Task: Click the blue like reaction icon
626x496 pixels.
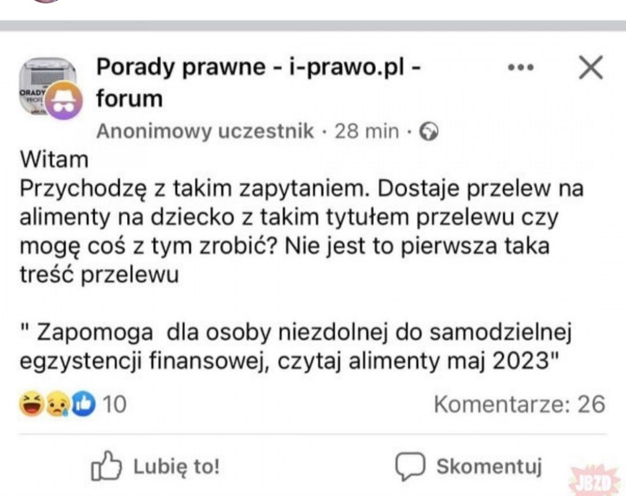Action: coord(84,404)
